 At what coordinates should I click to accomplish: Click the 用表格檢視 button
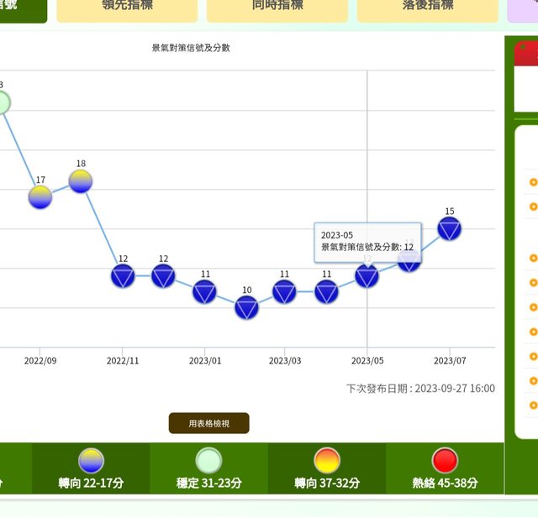pyautogui.click(x=208, y=423)
